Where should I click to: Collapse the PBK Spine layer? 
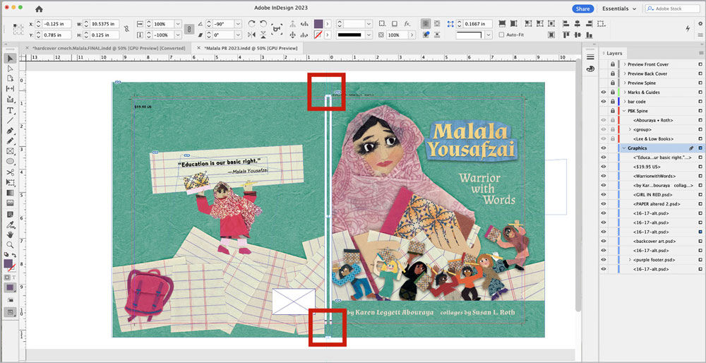625,111
